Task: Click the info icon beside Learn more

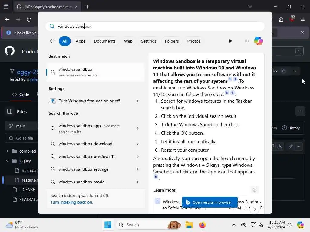Action: coord(254,190)
